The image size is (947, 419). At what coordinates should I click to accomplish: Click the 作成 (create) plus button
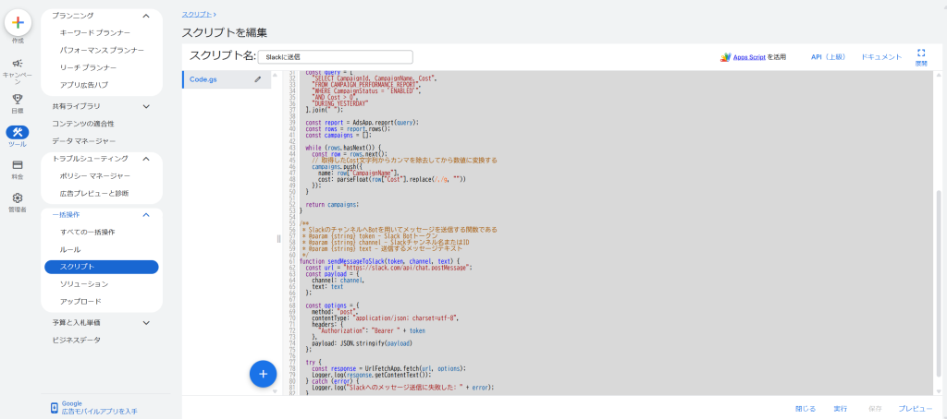tap(18, 23)
